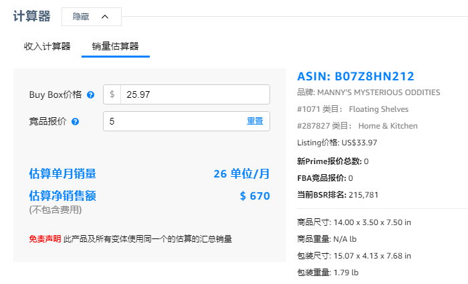468x284 pixels.
Task: Click the estimated monthly sales value 26 单位/月
Action: coord(241,174)
